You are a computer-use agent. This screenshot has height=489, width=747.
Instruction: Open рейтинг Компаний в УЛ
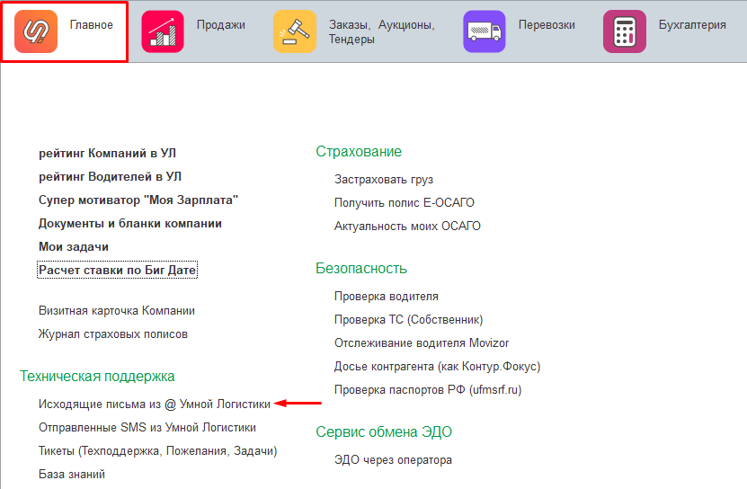point(107,154)
